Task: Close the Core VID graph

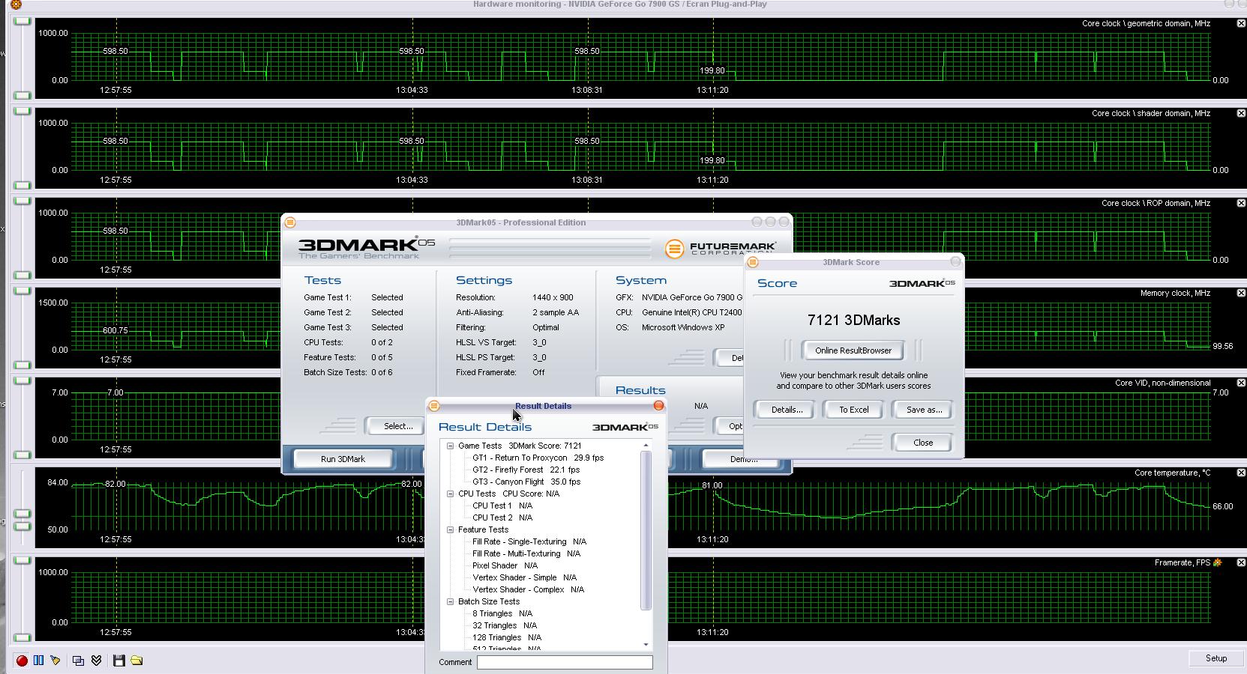Action: coord(1241,383)
